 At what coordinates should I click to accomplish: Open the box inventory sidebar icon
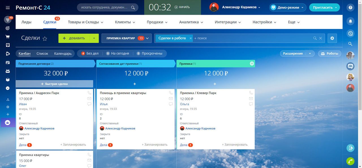coord(8,80)
